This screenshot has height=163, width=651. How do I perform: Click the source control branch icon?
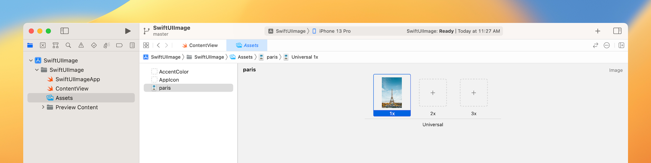(146, 31)
